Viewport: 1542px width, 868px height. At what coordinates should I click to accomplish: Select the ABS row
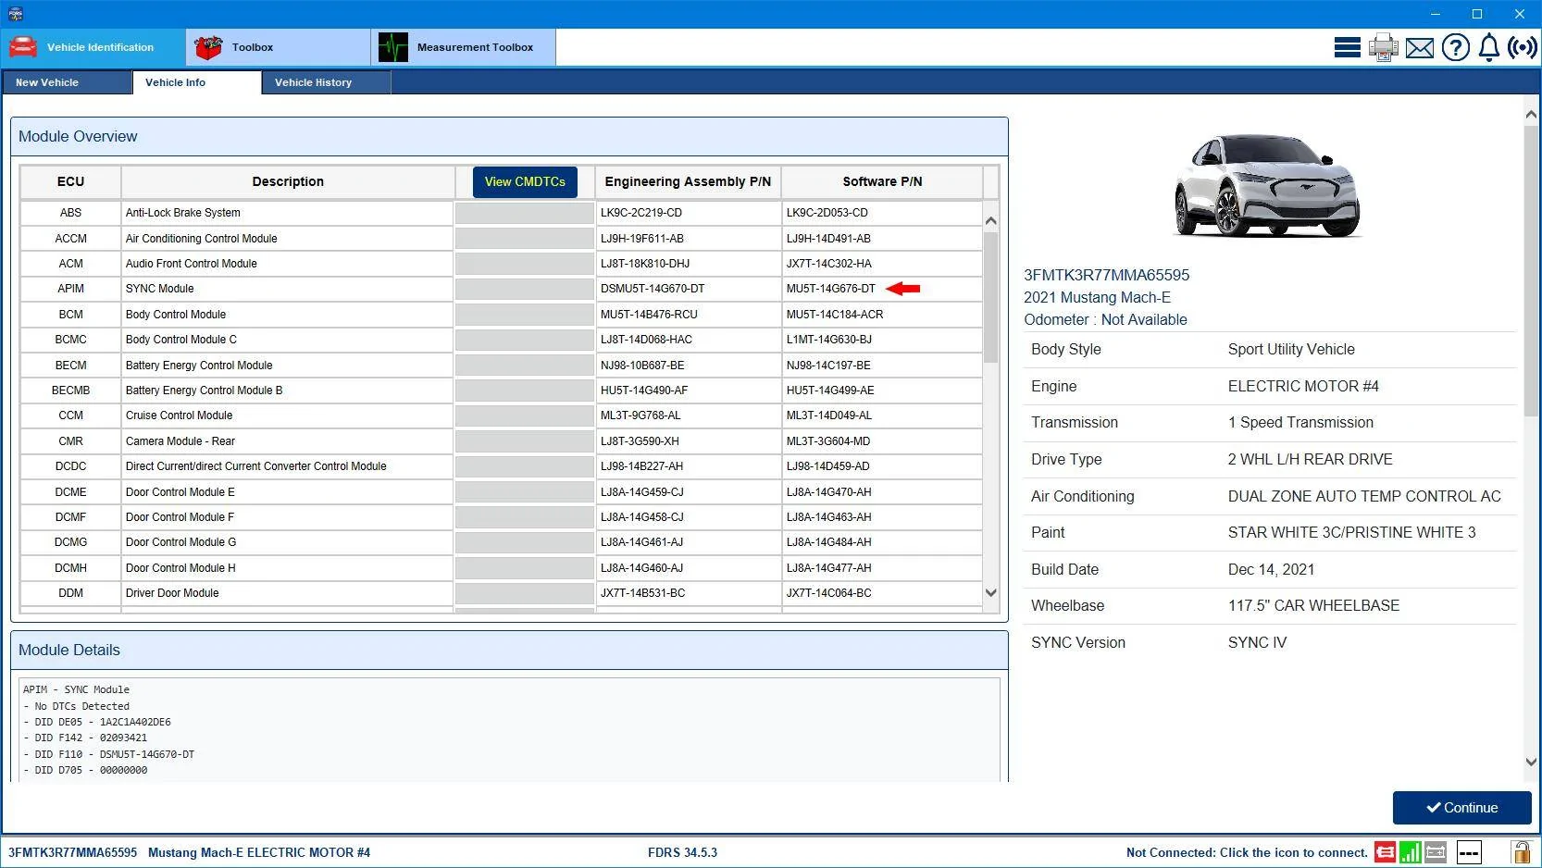pyautogui.click(x=501, y=213)
